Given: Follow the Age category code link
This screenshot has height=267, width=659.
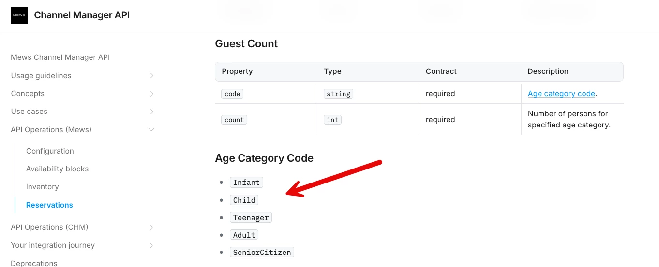Looking at the screenshot, I should [561, 94].
